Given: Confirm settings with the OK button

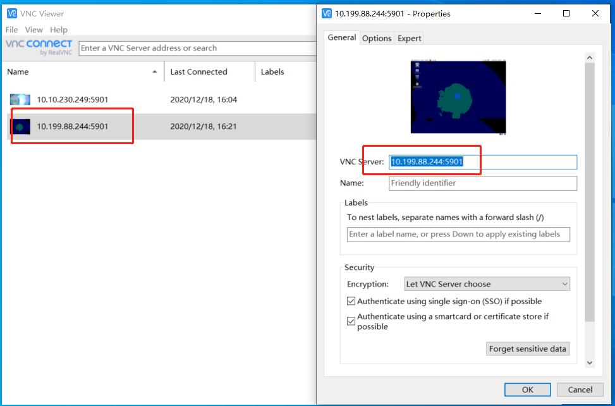Looking at the screenshot, I should 527,389.
